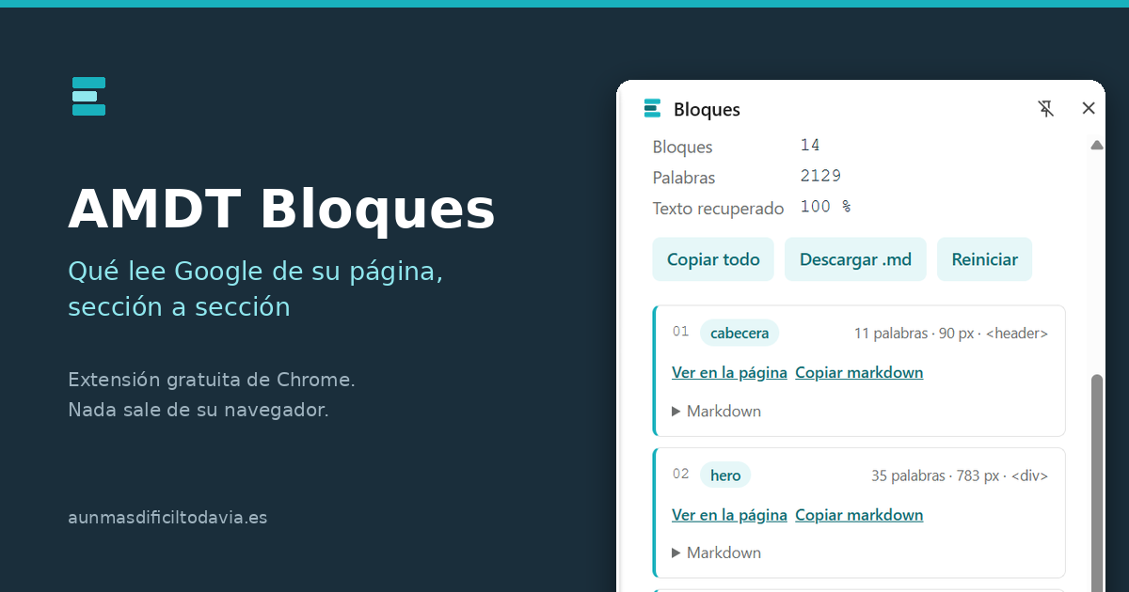Select the hero tag label
Viewport: 1129px width, 592px height.
pos(725,475)
